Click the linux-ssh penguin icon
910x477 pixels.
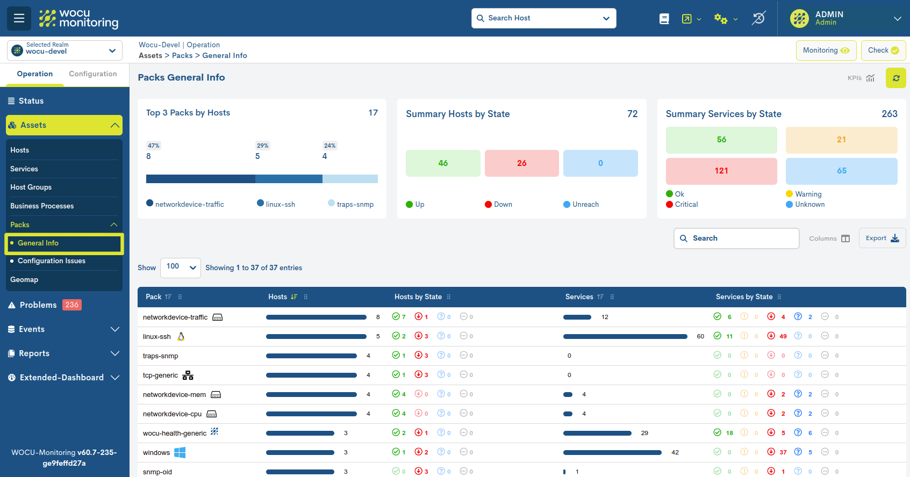pyautogui.click(x=181, y=336)
